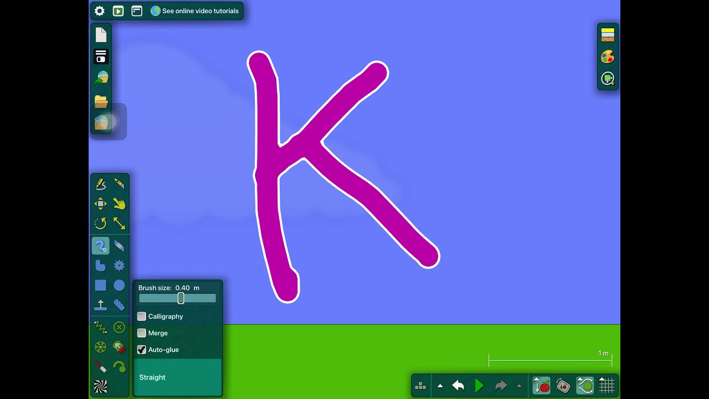This screenshot has width=709, height=399.
Task: Select the Eraser tool
Action: coord(119,245)
